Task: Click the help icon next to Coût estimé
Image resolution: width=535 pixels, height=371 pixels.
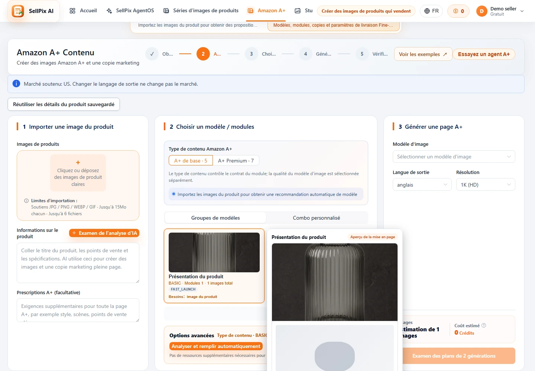Action: click(484, 325)
